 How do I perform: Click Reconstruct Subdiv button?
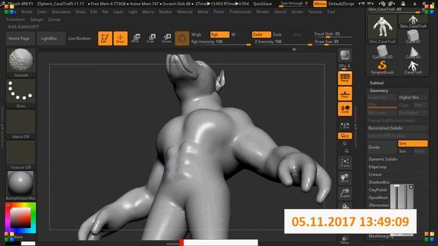398,128
